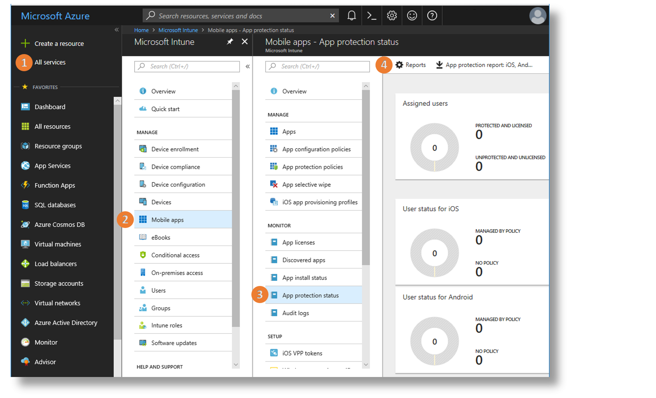Click Create a resource
Image resolution: width=656 pixels, height=398 pixels.
pos(59,44)
